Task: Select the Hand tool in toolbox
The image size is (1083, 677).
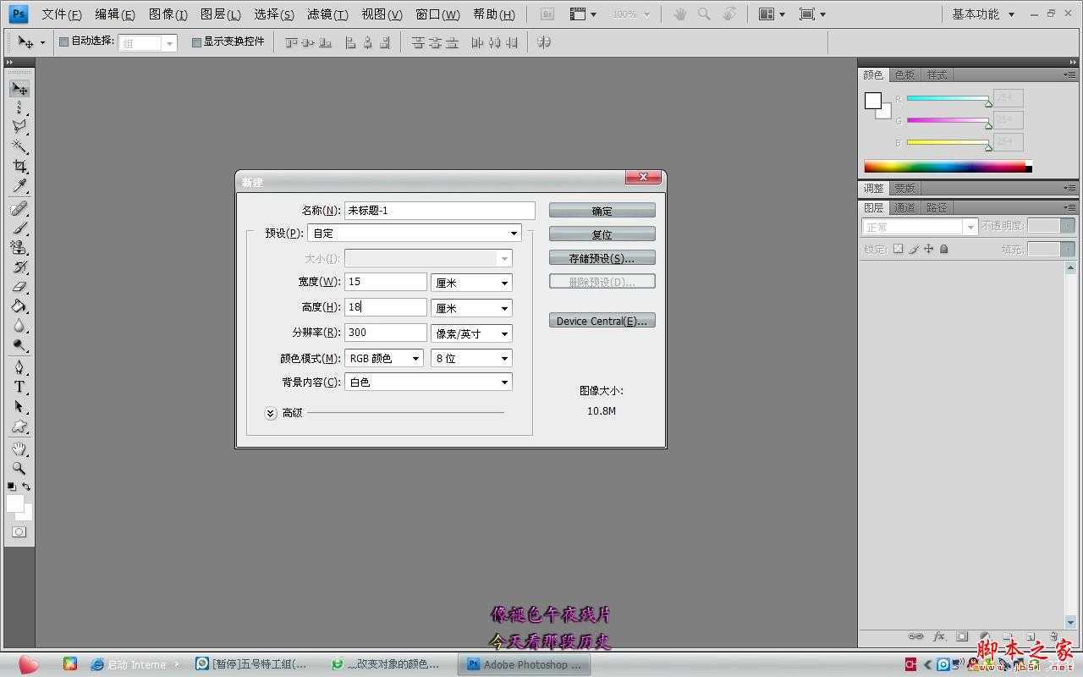Action: 19,449
